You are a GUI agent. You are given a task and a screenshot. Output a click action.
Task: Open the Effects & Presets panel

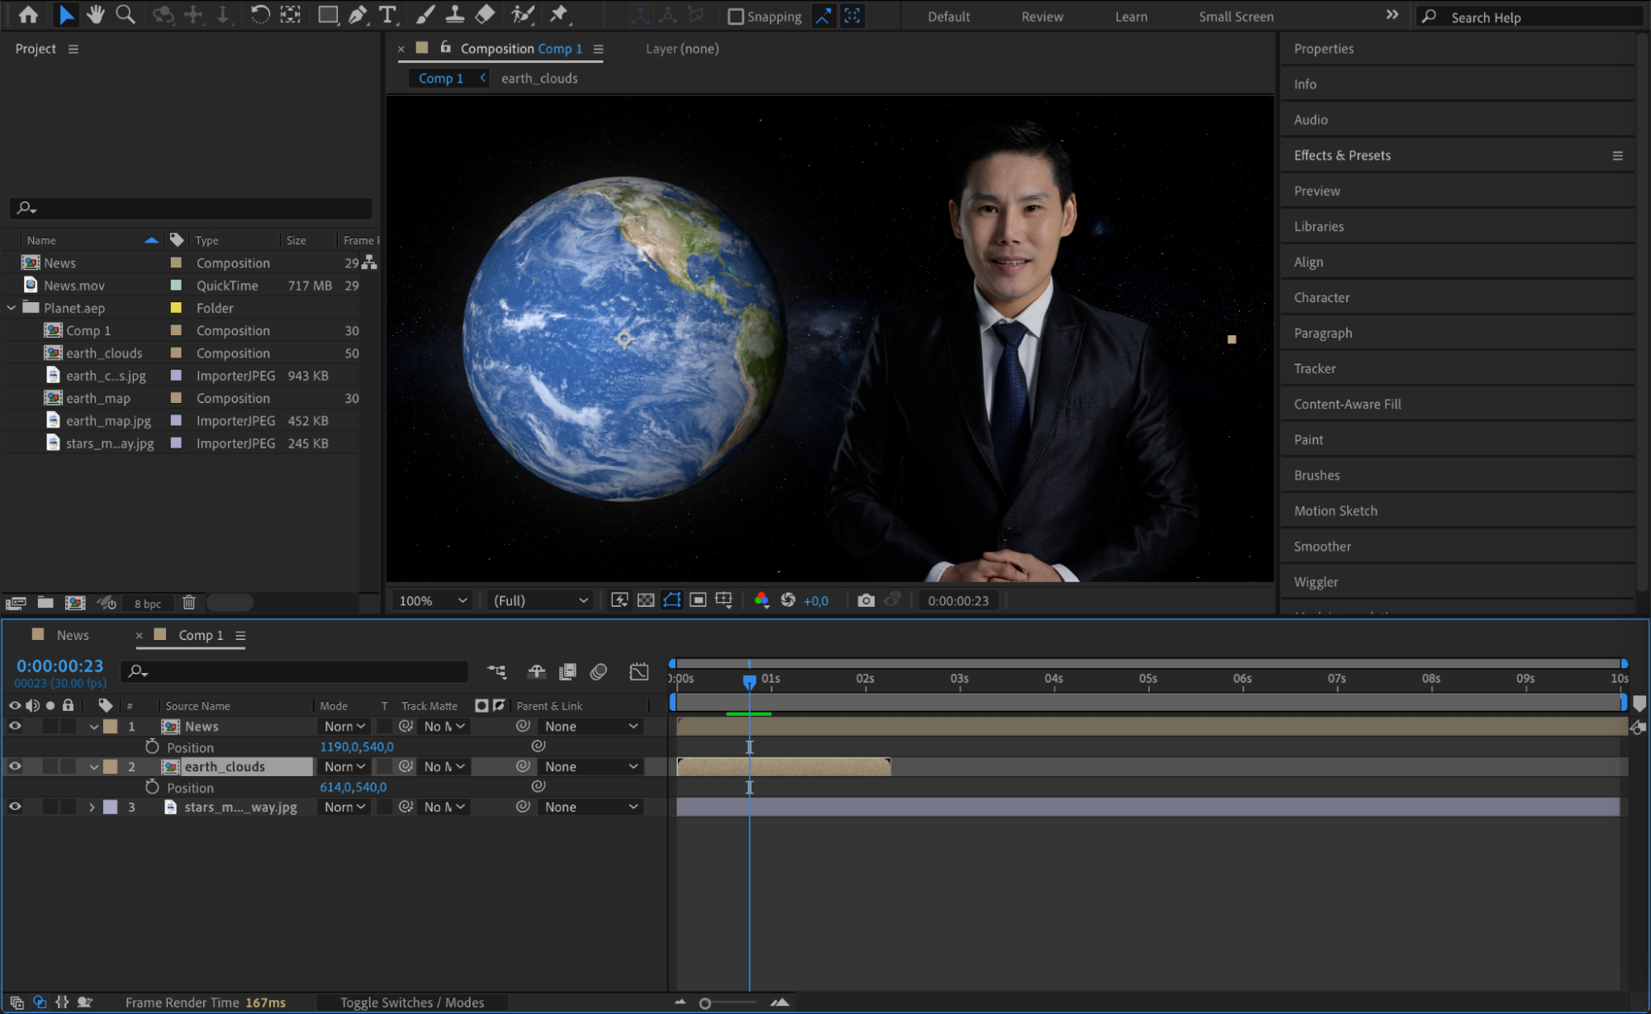[1342, 155]
